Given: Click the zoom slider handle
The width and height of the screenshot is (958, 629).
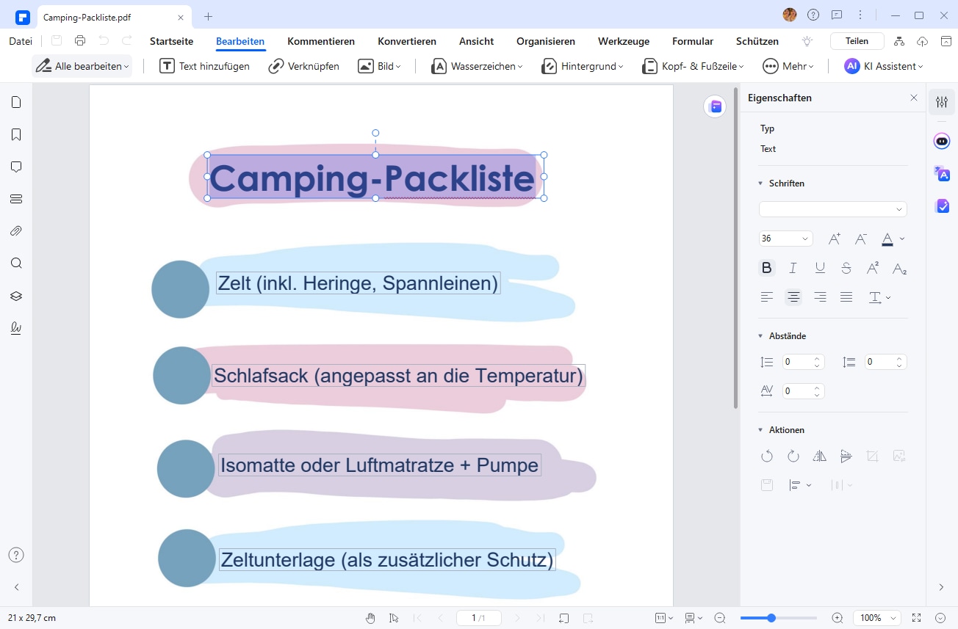Looking at the screenshot, I should tap(771, 618).
